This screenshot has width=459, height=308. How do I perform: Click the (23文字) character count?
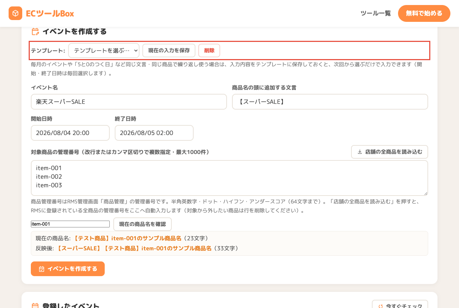coord(195,238)
